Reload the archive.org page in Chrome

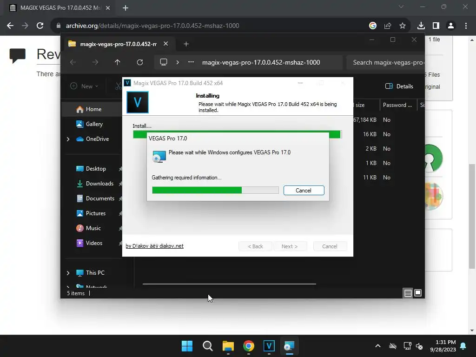[x=40, y=26]
